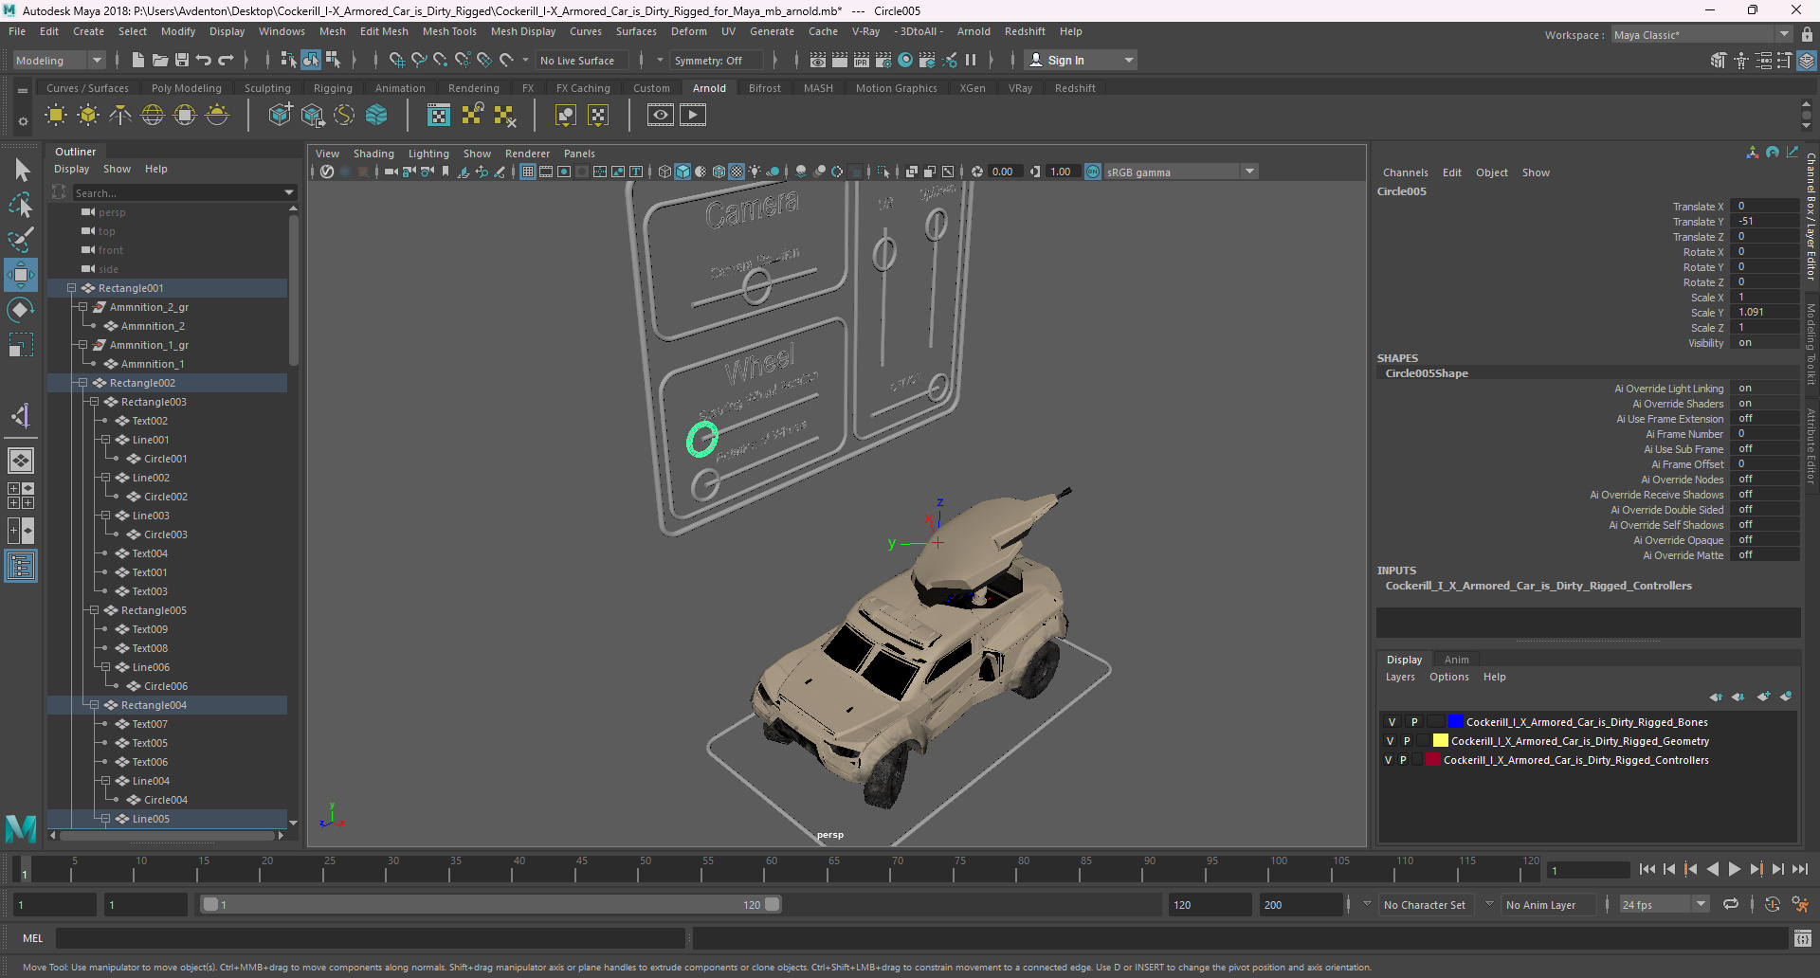This screenshot has width=1820, height=978.
Task: Open layer editor Options menu
Action: [1448, 677]
